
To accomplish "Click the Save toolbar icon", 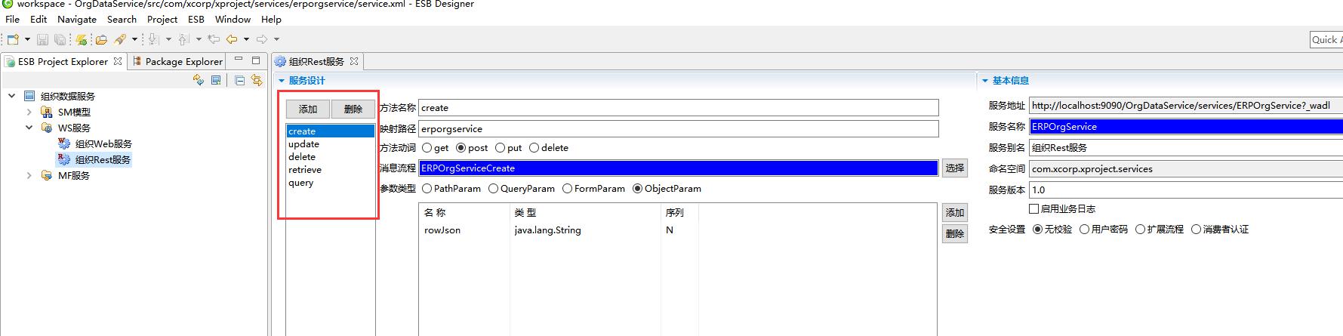I will [x=42, y=39].
